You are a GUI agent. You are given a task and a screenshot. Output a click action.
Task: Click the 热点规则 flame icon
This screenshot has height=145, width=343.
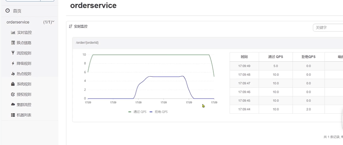[13, 74]
